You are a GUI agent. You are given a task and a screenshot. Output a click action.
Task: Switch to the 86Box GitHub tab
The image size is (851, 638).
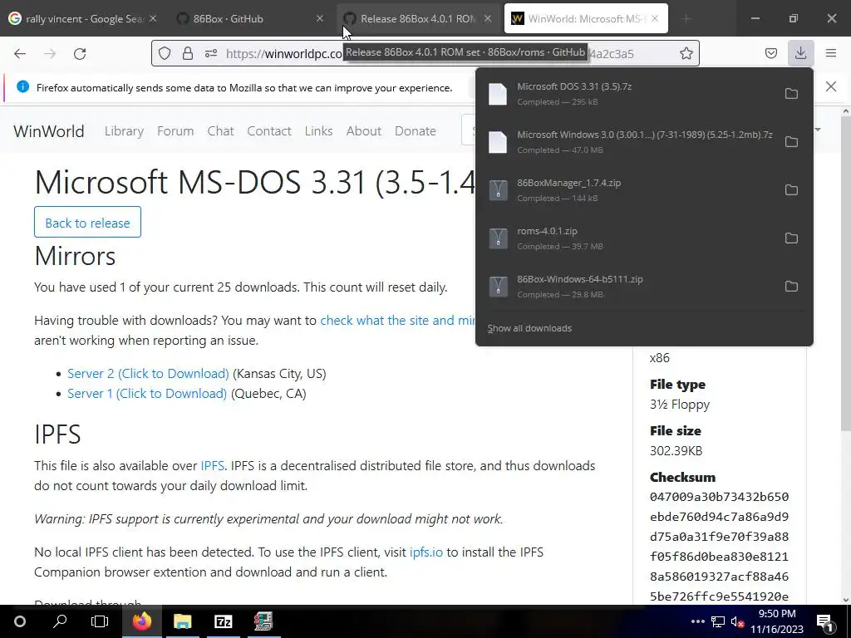click(244, 18)
